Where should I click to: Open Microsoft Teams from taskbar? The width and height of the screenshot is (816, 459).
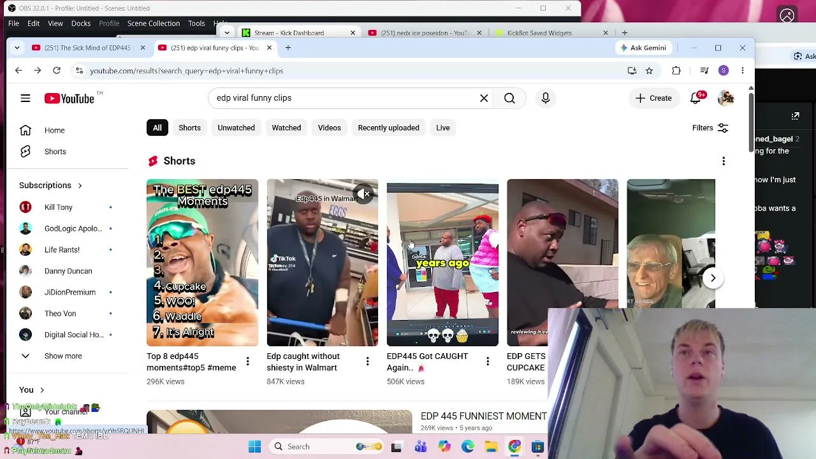point(420,446)
